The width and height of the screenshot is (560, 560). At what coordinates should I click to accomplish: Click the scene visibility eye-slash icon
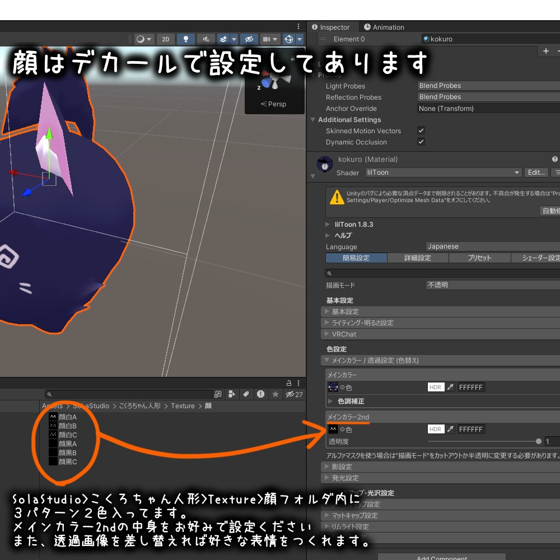point(250,39)
